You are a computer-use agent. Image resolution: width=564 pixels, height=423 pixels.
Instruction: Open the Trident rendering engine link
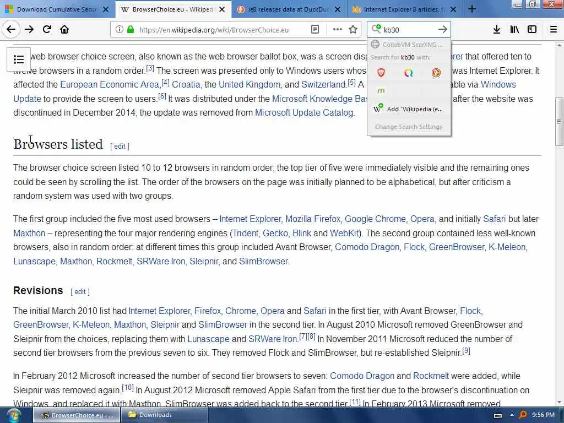click(x=245, y=233)
